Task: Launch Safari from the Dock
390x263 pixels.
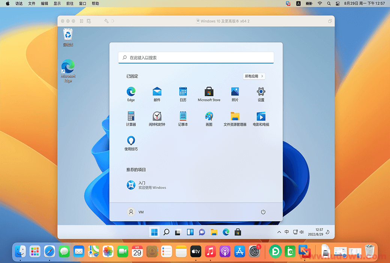Action: coord(49,251)
